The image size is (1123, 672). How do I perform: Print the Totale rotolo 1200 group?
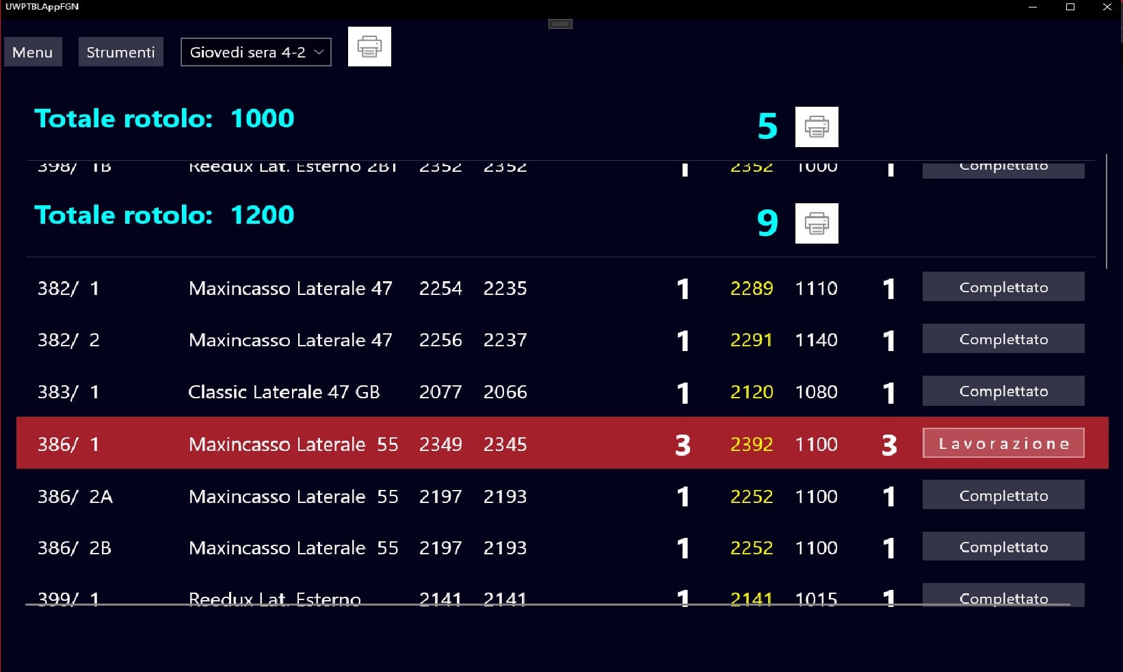coord(817,223)
